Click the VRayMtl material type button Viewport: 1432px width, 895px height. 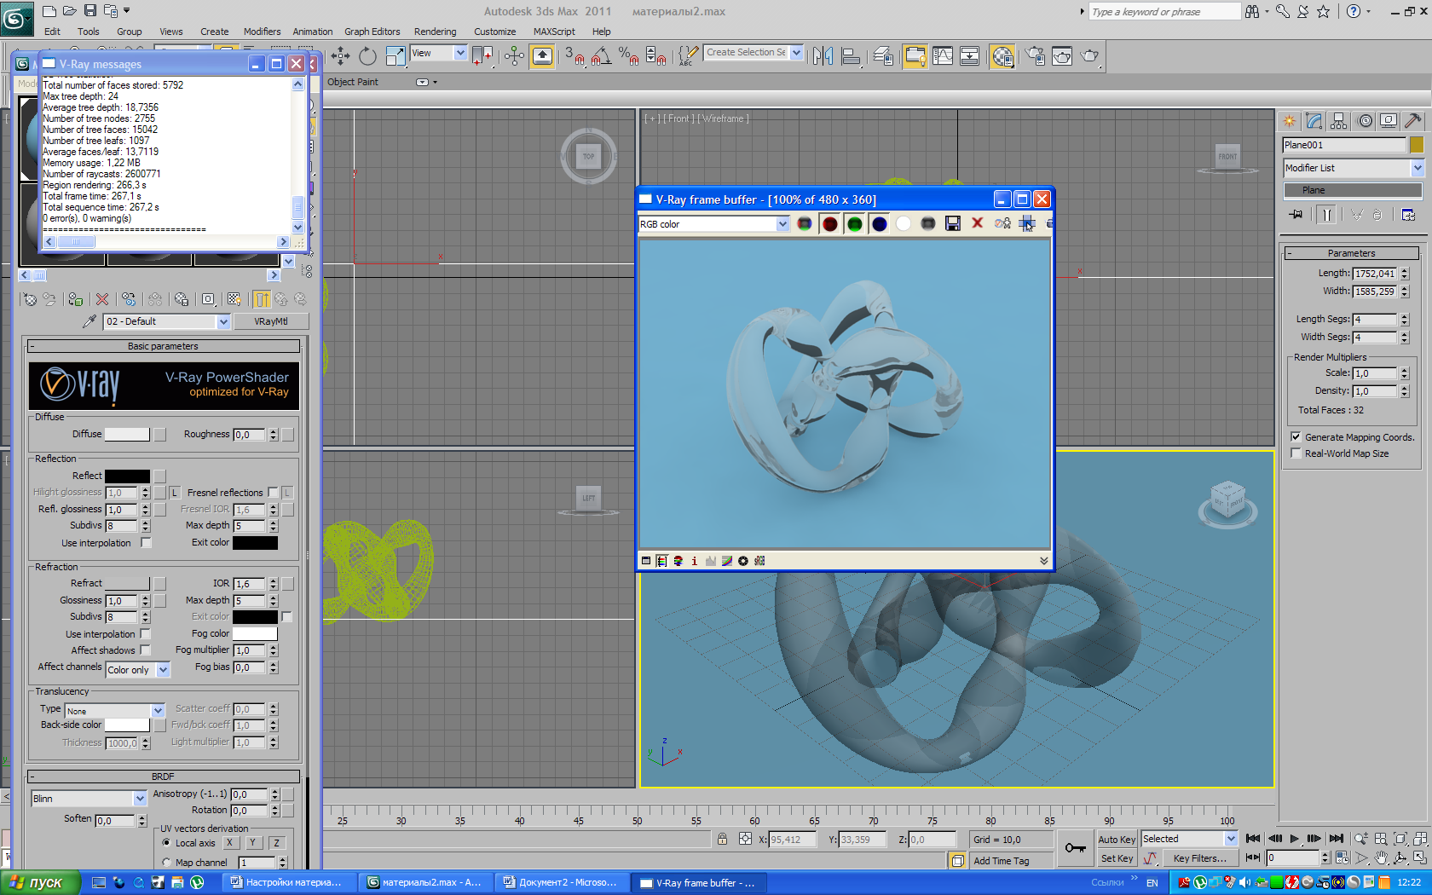(270, 321)
